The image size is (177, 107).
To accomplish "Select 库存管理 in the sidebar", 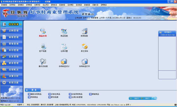I will (x=11, y=50).
